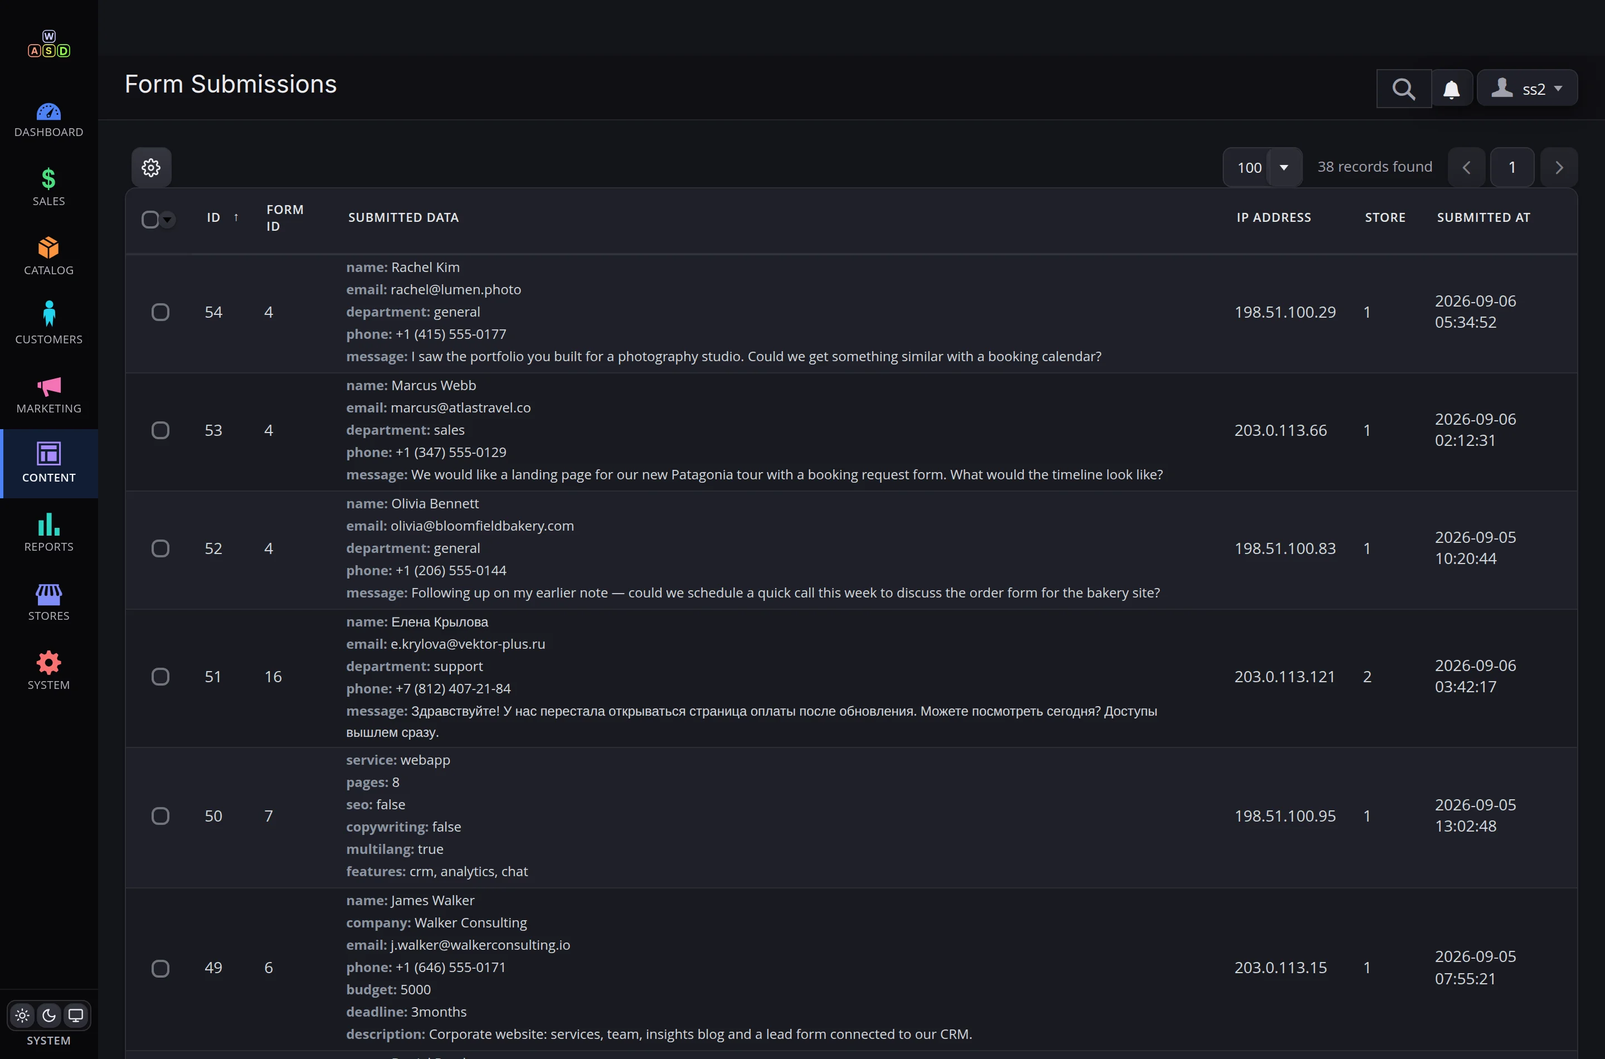Click 38 records found text

tap(1374, 167)
